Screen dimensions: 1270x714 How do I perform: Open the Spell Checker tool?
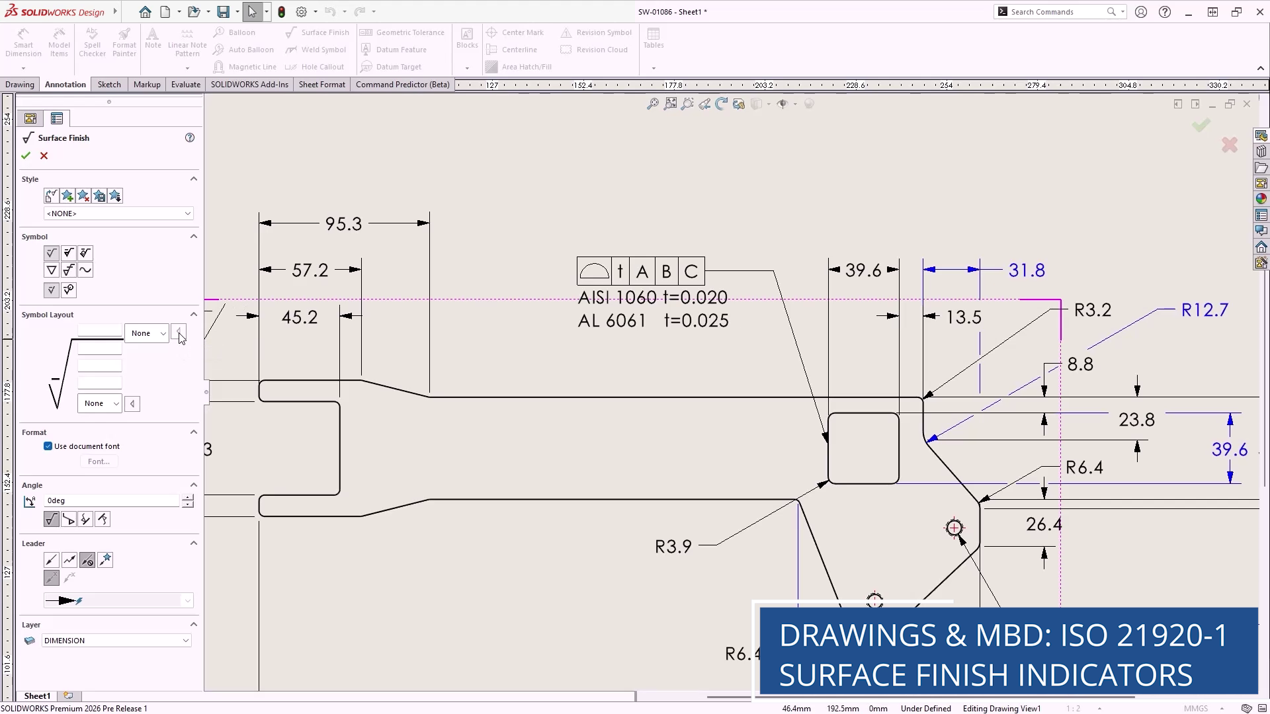tap(92, 42)
